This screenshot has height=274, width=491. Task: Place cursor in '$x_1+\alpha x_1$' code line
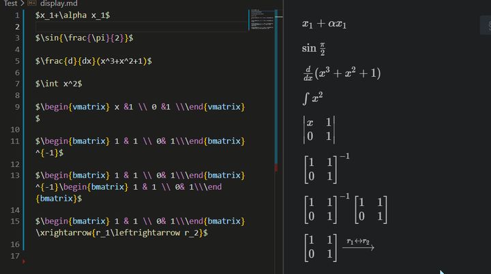pos(73,15)
